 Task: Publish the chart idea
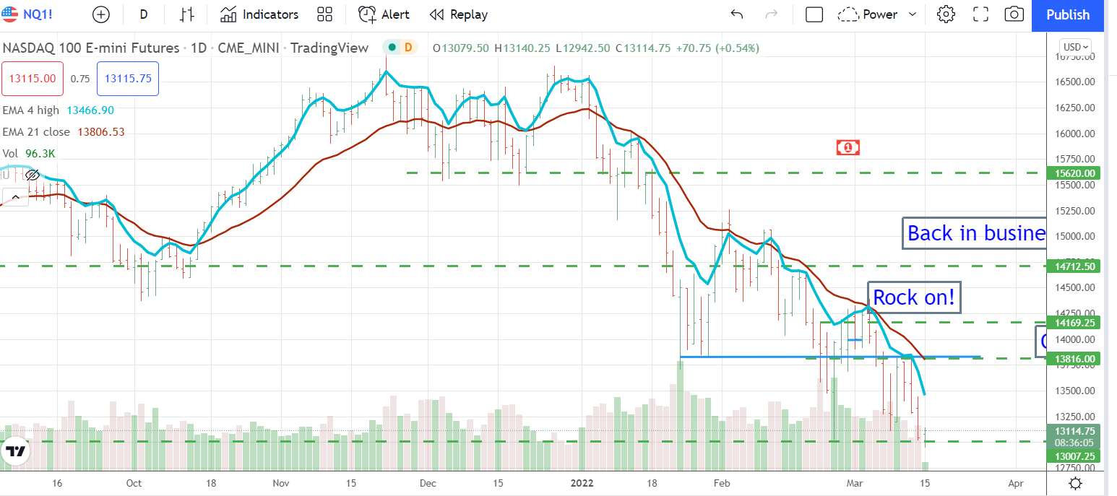coord(1068,15)
